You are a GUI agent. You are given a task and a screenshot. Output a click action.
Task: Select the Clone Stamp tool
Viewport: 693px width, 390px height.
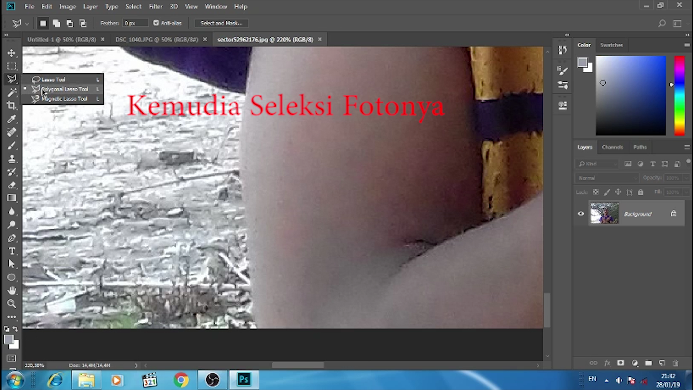12,159
